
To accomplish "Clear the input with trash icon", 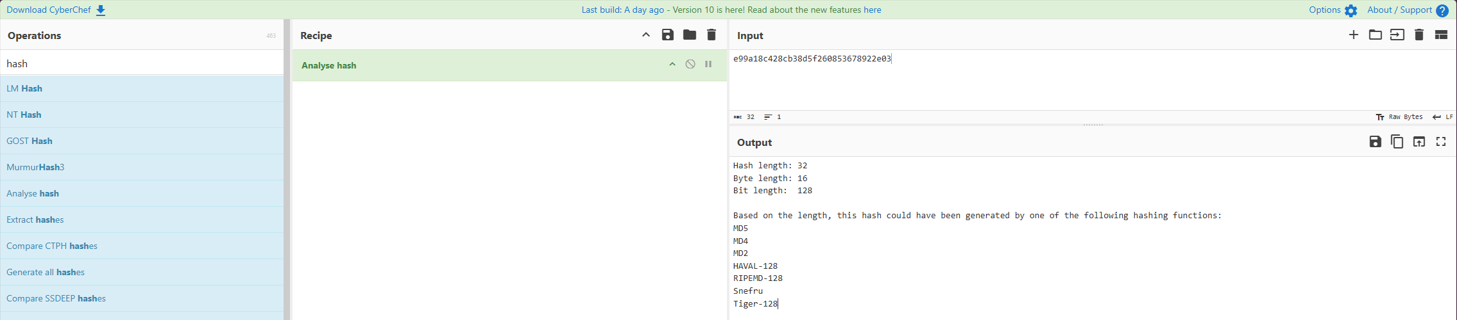I will coord(1419,35).
